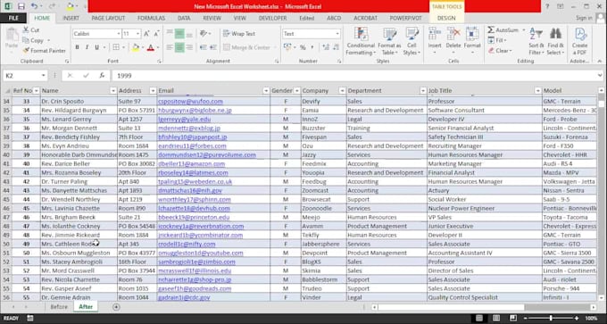Click the Copy icon

[x=26, y=40]
